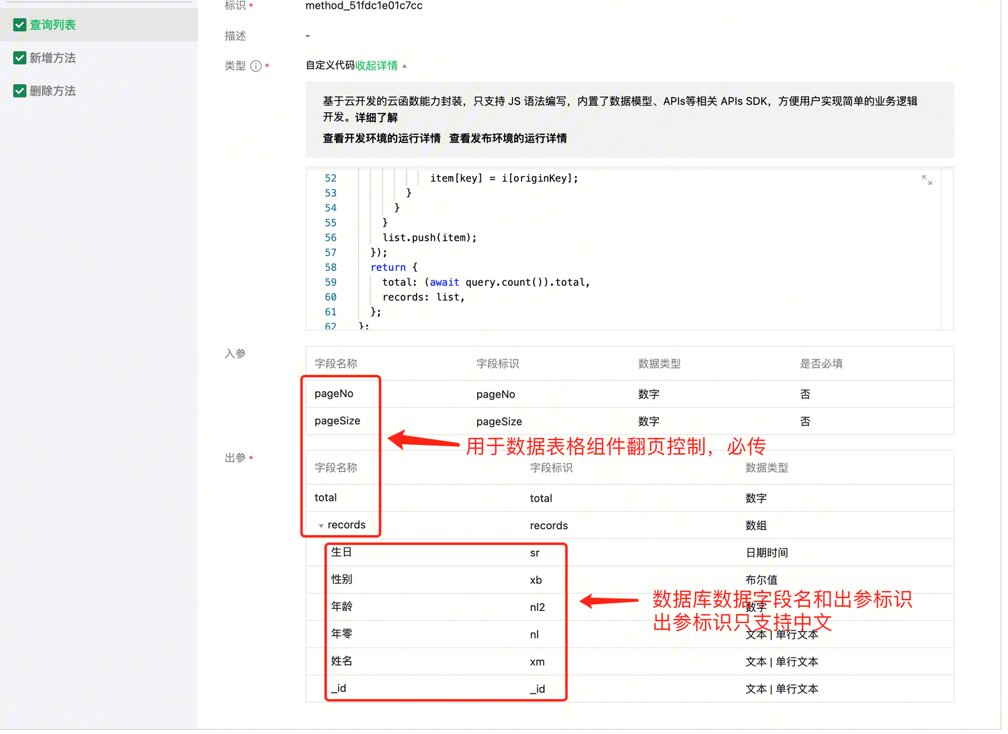The image size is (1008, 734).
Task: Click total field name in 出参
Action: click(326, 497)
